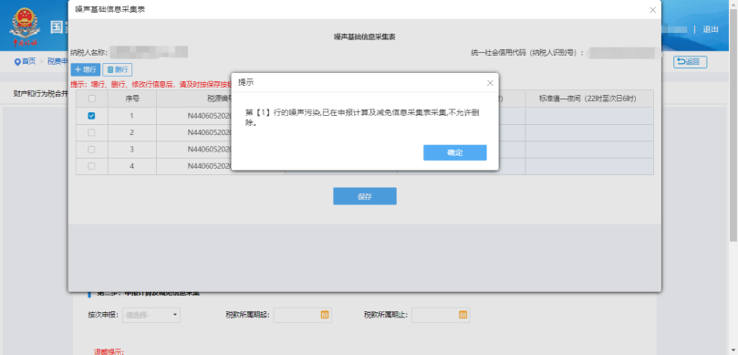Check the checkbox for row 4
Screen dimensions: 738x355
point(92,166)
